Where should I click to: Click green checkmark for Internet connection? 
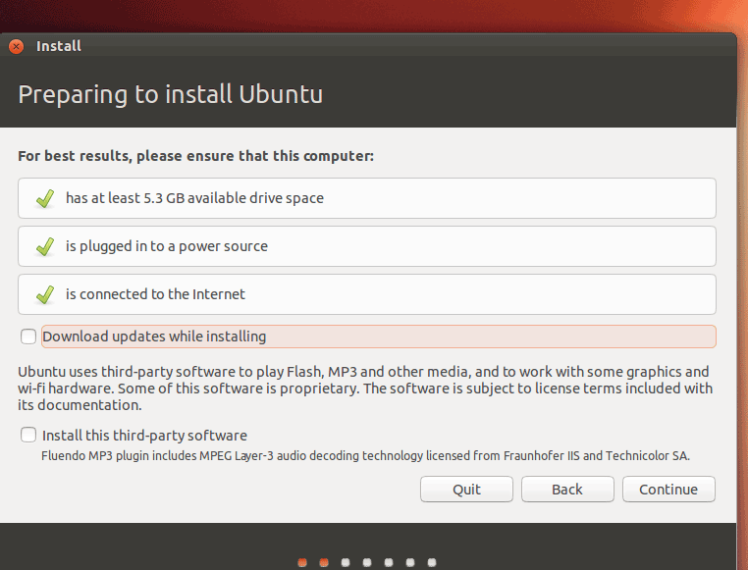pyautogui.click(x=45, y=295)
